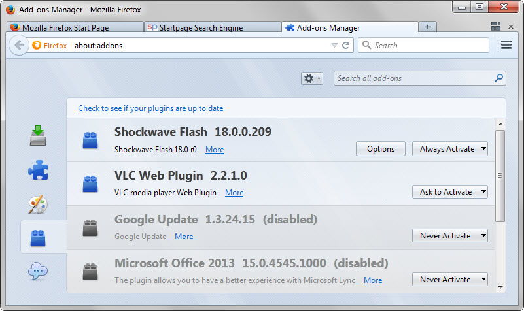Screen dimensions: 524x311
Task: Click Check to see if plugins are up to date
Action: (150, 108)
